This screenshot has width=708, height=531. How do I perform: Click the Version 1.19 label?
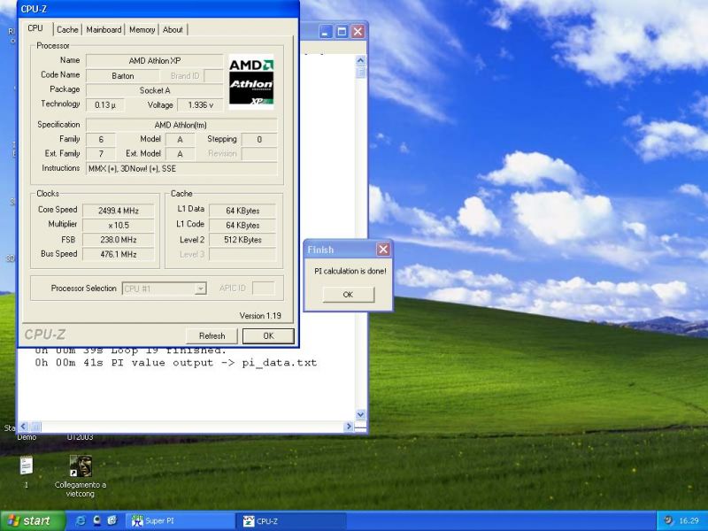(x=260, y=316)
